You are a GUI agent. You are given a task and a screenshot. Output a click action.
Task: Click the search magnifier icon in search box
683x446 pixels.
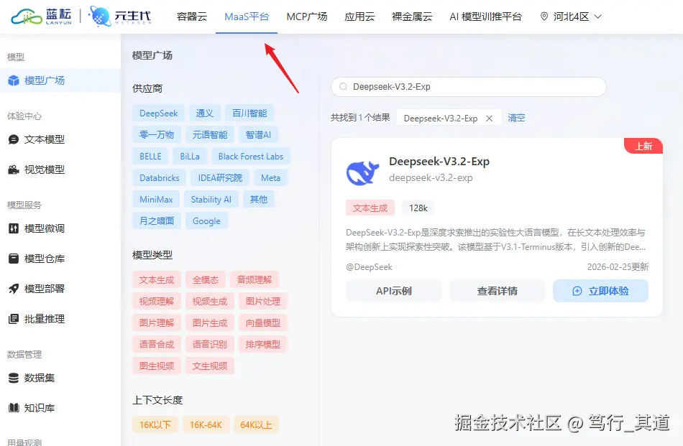343,87
